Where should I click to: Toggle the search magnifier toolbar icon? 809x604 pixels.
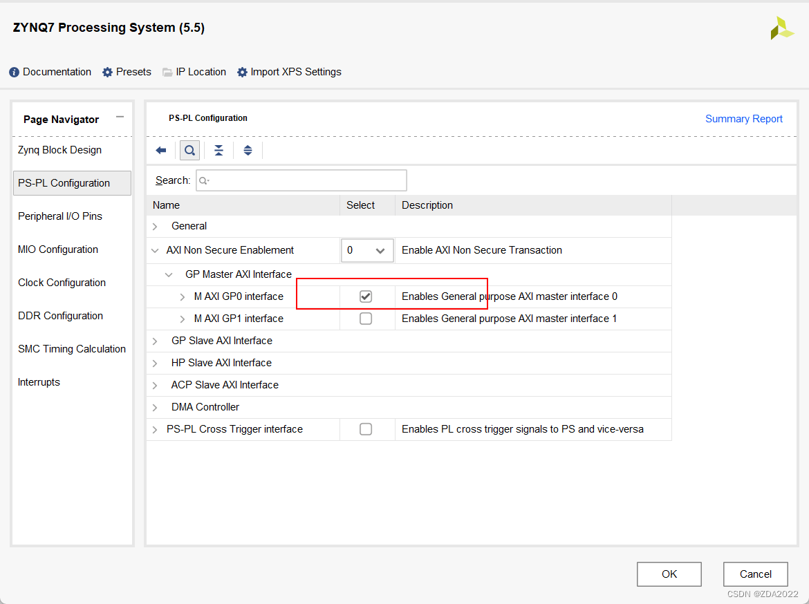[190, 150]
